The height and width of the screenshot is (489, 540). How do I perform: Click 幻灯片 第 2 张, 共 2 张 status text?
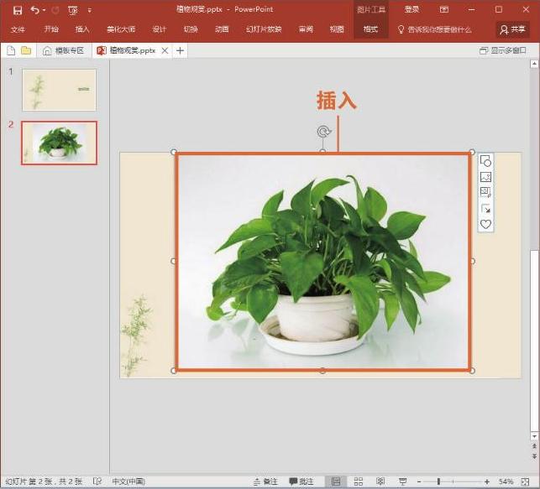pos(44,481)
